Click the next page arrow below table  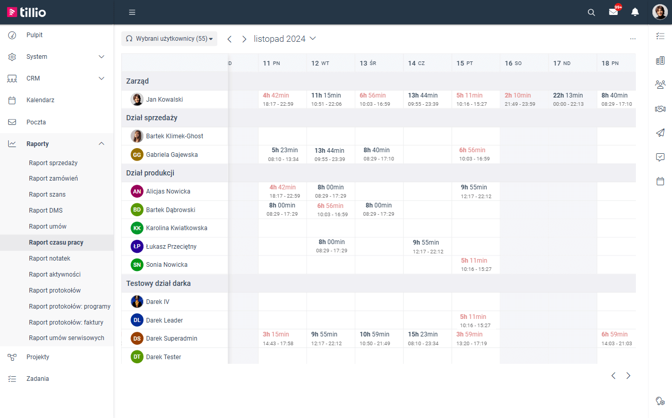point(628,376)
